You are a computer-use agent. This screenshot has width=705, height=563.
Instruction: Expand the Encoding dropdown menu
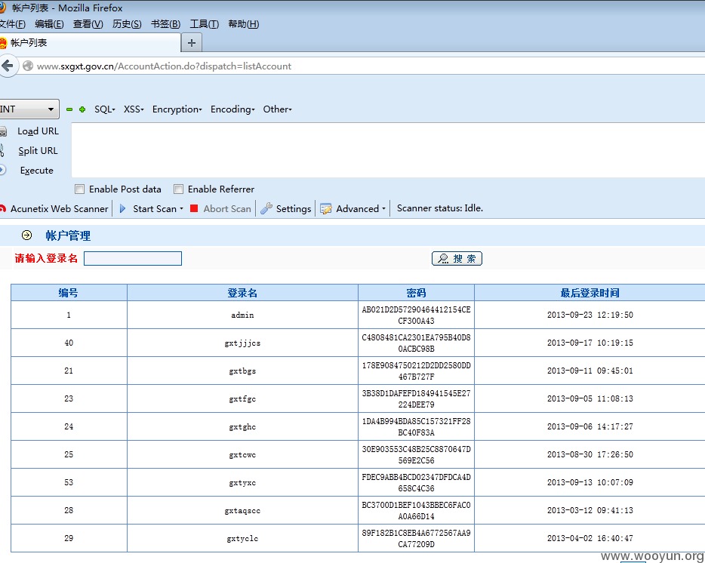232,109
